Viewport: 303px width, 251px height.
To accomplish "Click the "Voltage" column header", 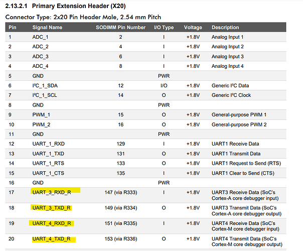I will pos(193,27).
